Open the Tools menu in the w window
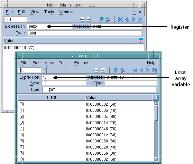 click(64, 63)
